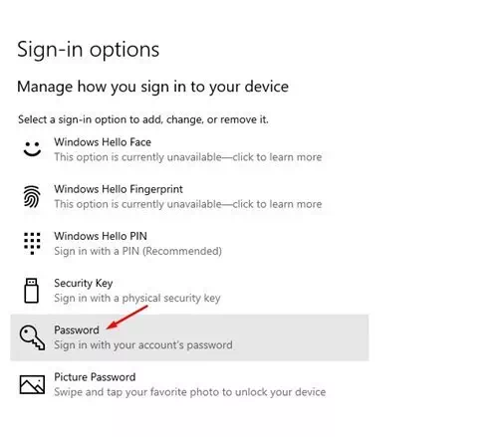Click 'Sign in with a PIN (Recommended)' text
Image resolution: width=498 pixels, height=437 pixels.
pyautogui.click(x=137, y=251)
